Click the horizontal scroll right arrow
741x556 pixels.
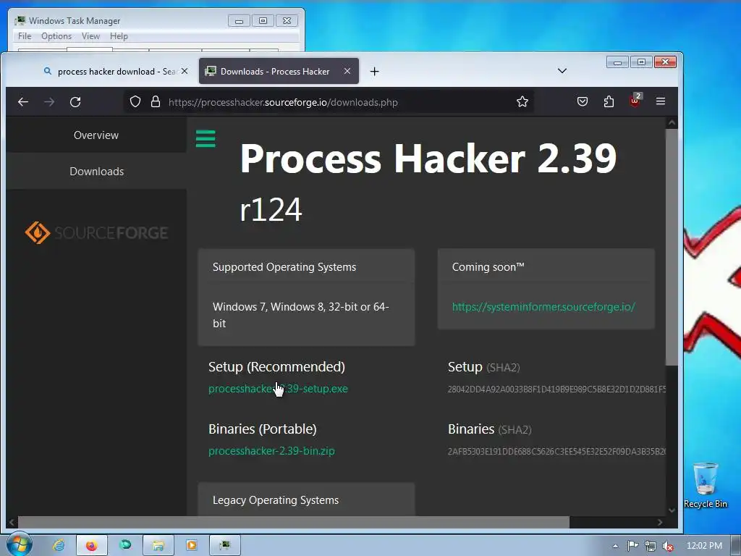coord(660,522)
